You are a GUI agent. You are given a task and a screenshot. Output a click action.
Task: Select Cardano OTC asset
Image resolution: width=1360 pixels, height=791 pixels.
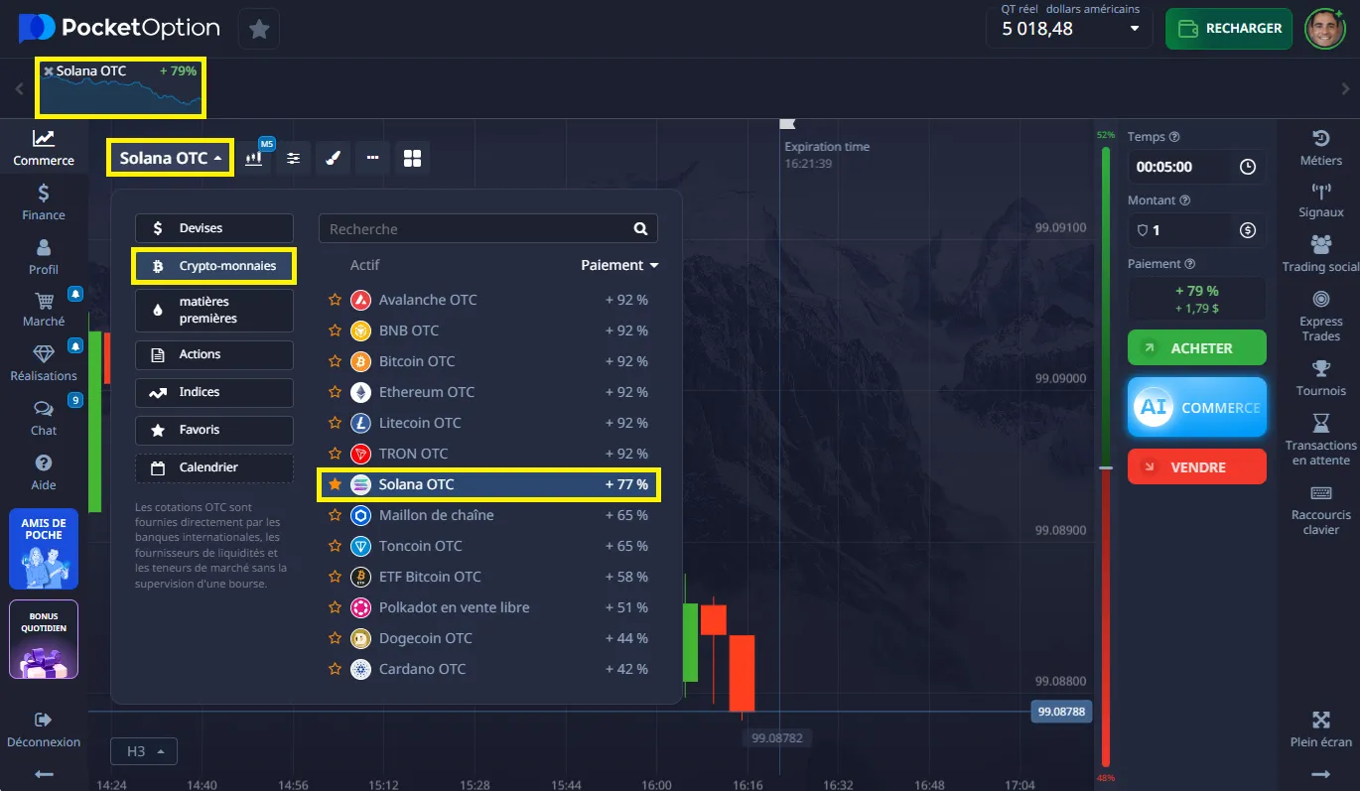[488, 669]
